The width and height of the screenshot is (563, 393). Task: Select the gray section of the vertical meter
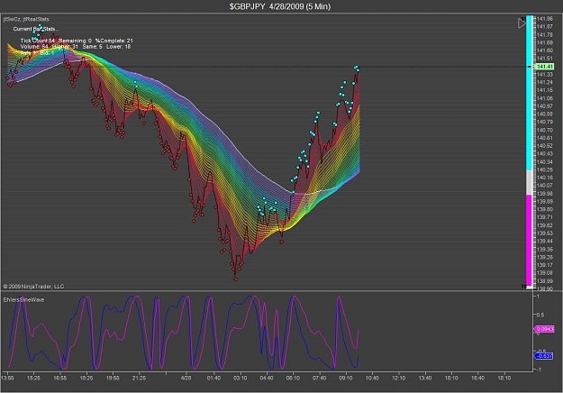530,182
